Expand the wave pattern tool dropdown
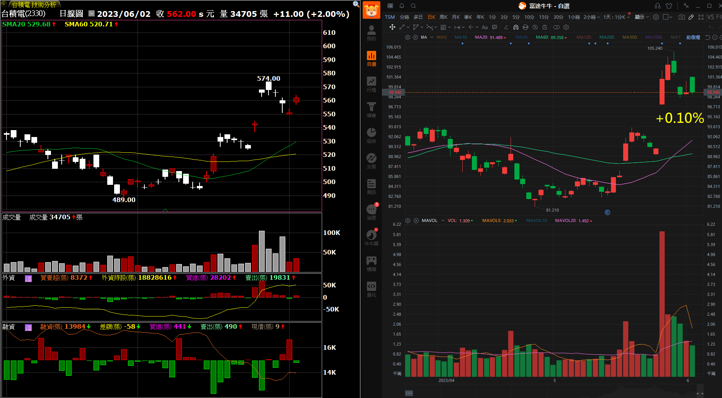 point(435,27)
